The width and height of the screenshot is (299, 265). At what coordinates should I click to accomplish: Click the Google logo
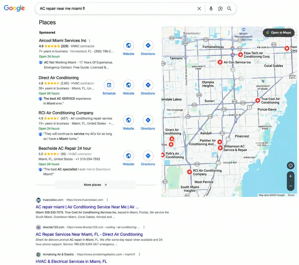coord(14,8)
